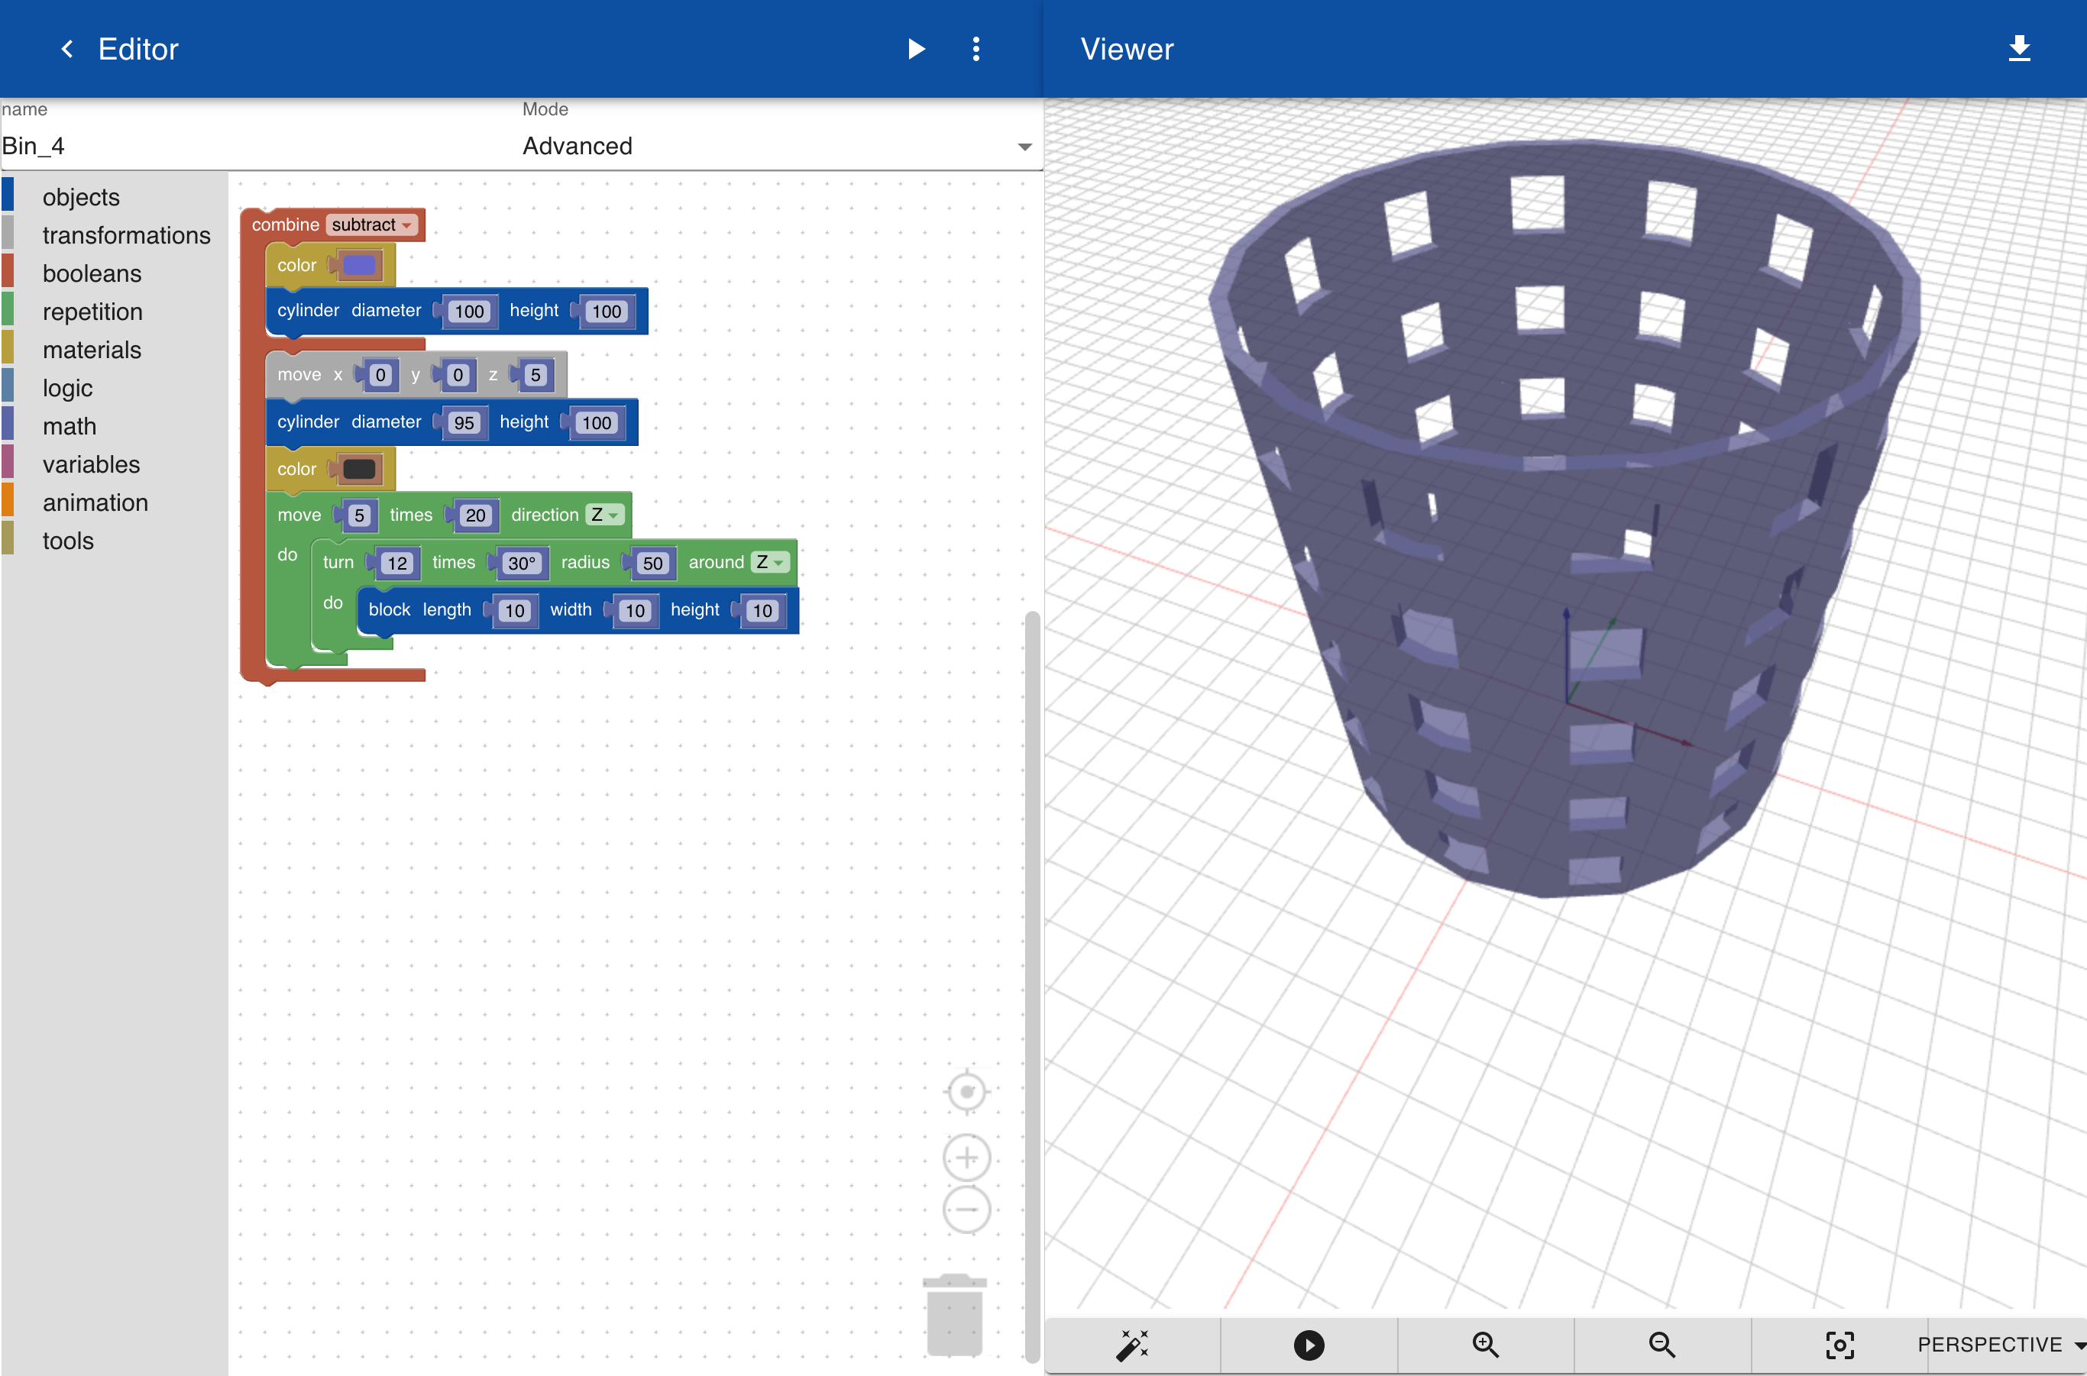Open the logic toolbox category
Screen dimensions: 2087x1376
coord(67,388)
